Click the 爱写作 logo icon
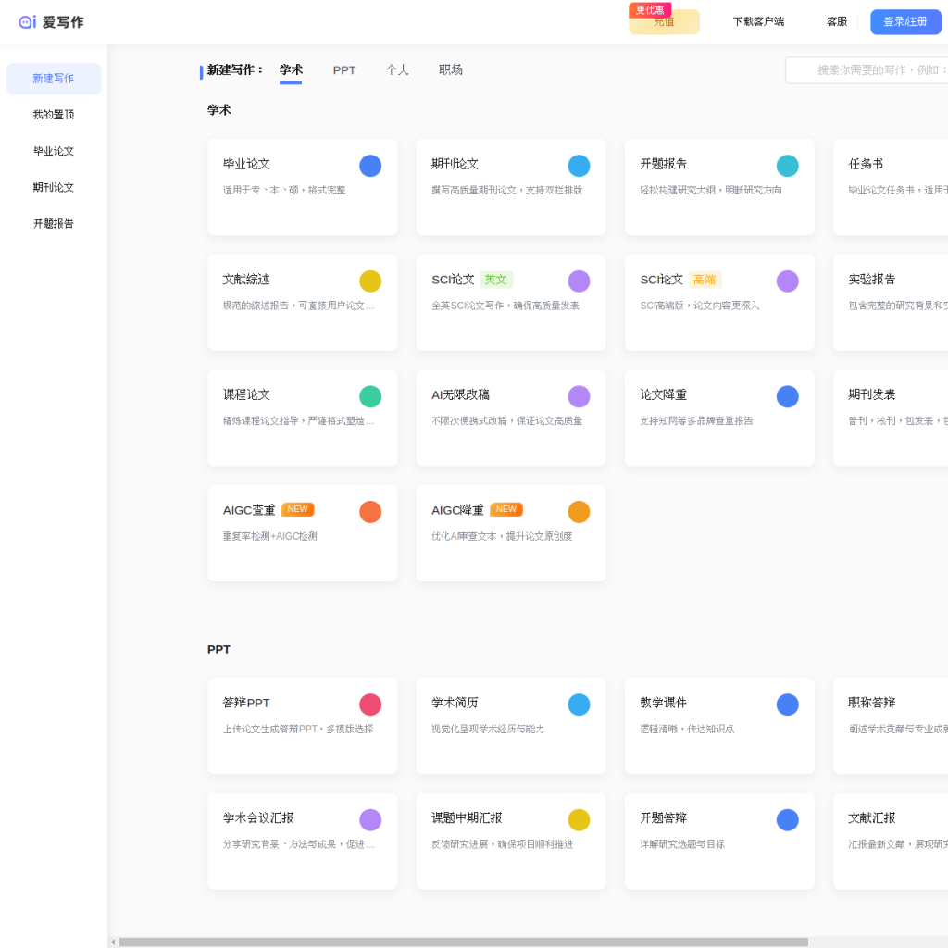 point(27,22)
